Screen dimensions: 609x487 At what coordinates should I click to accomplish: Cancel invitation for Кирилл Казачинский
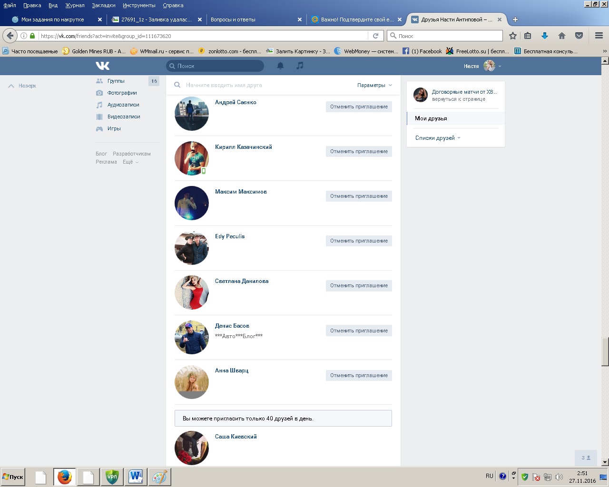359,151
